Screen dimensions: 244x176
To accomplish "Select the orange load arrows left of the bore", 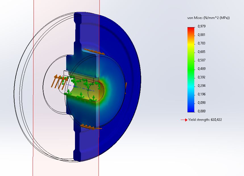I will click(59, 82).
